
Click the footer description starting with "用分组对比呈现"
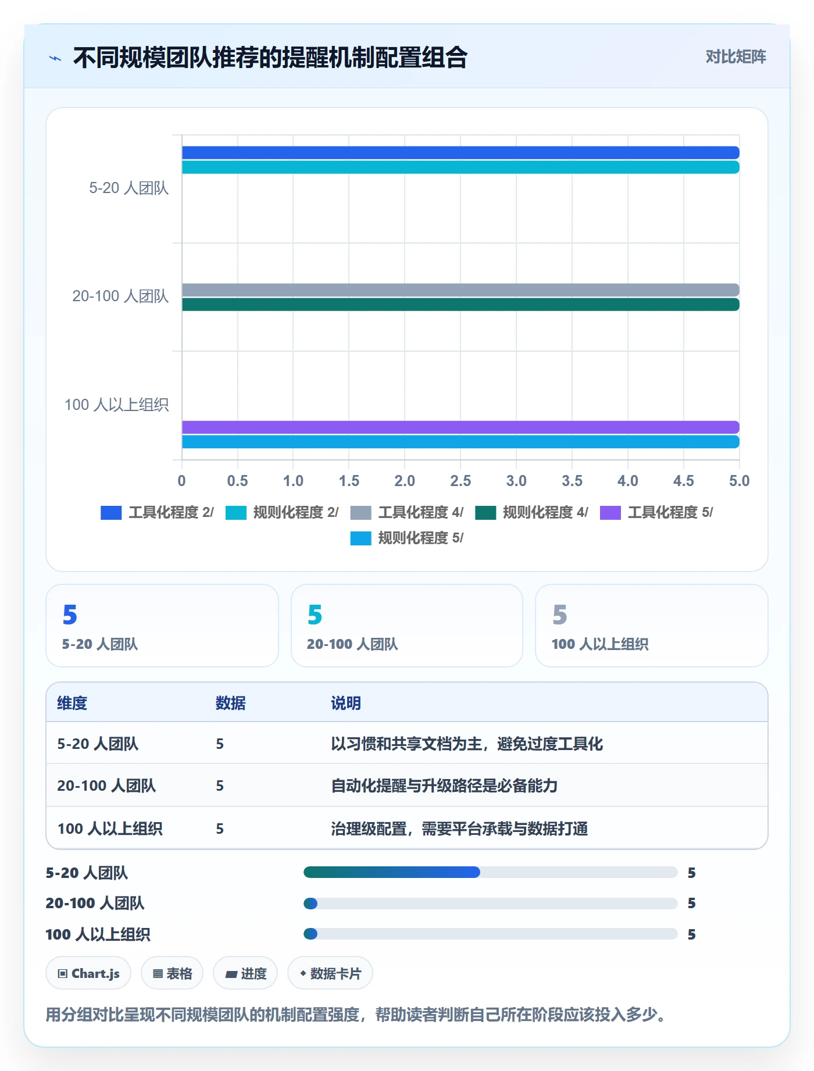click(356, 1015)
